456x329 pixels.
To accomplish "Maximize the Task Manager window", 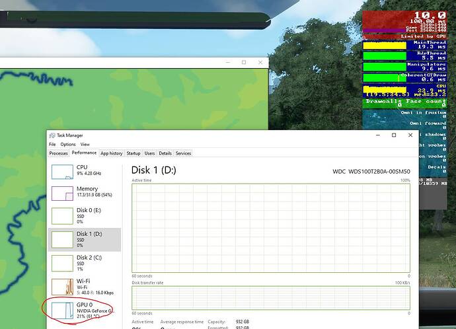I will (x=394, y=135).
